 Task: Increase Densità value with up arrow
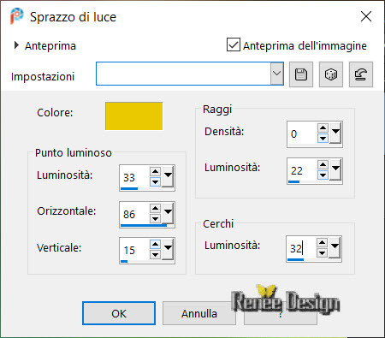323,127
